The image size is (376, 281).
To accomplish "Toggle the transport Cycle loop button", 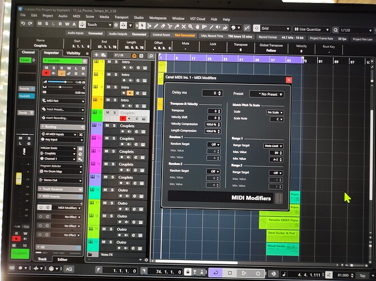I will (x=216, y=273).
